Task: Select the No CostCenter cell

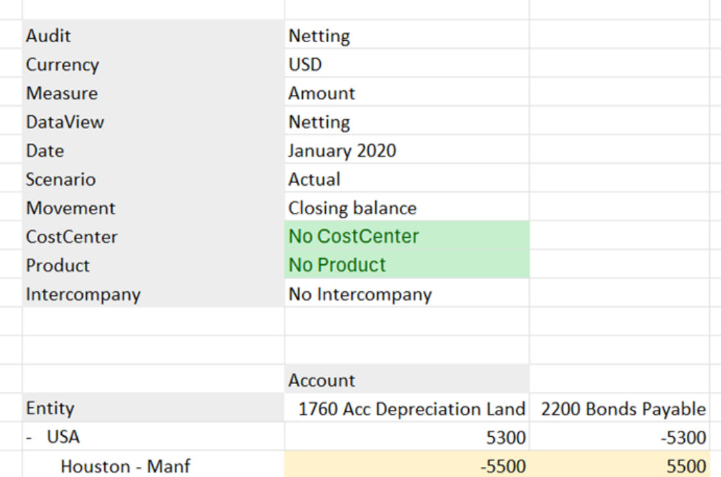Action: [x=407, y=235]
